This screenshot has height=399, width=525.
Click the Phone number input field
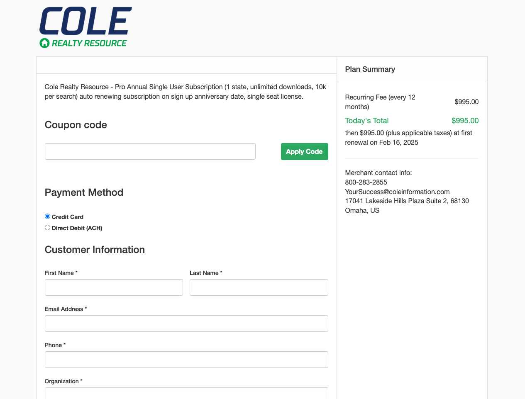click(186, 360)
